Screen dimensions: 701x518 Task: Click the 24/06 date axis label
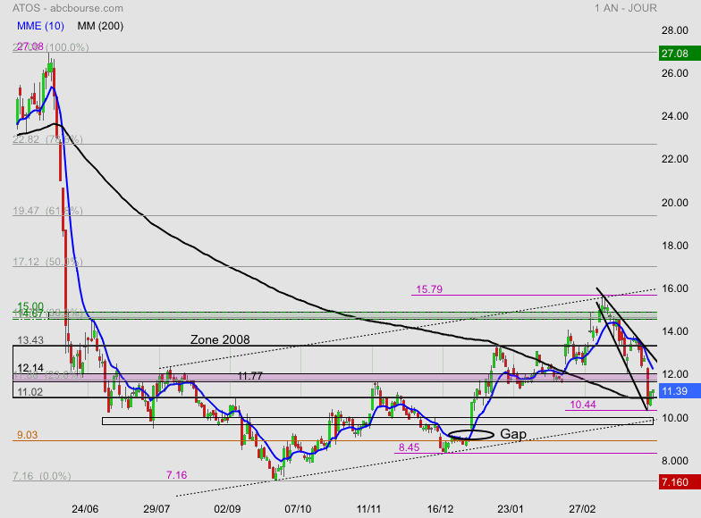point(85,509)
